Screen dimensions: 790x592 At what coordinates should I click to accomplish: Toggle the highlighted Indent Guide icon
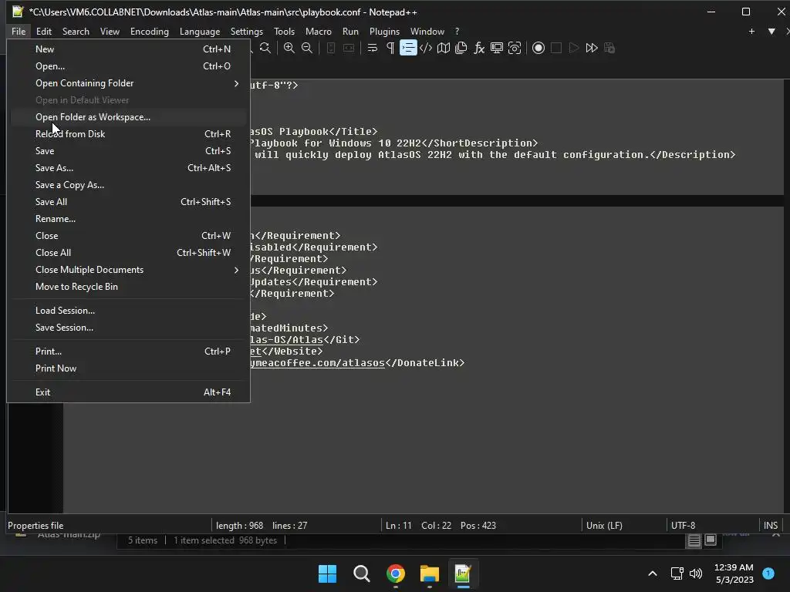408,48
